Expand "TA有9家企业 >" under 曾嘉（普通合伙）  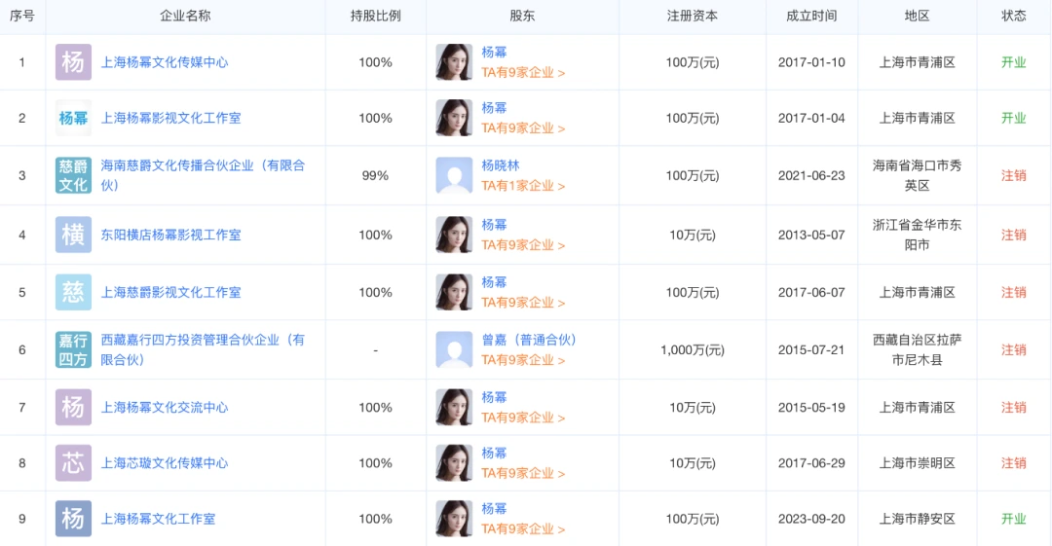523,359
